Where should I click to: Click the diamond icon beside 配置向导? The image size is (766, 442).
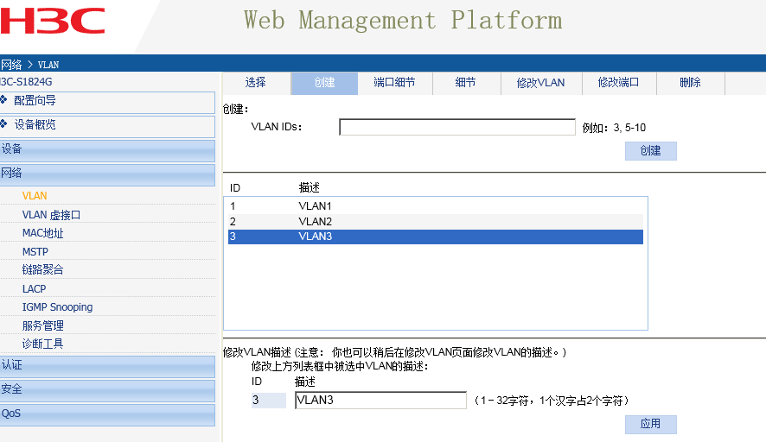(x=3, y=100)
